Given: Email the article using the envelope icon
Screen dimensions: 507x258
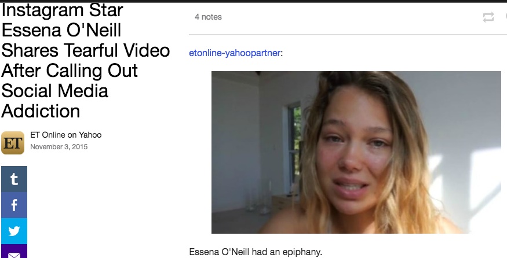Looking at the screenshot, I should (14, 252).
